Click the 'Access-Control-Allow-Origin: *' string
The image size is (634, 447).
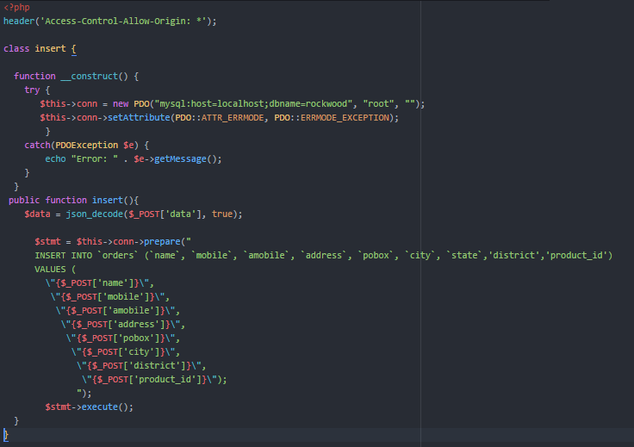click(123, 21)
